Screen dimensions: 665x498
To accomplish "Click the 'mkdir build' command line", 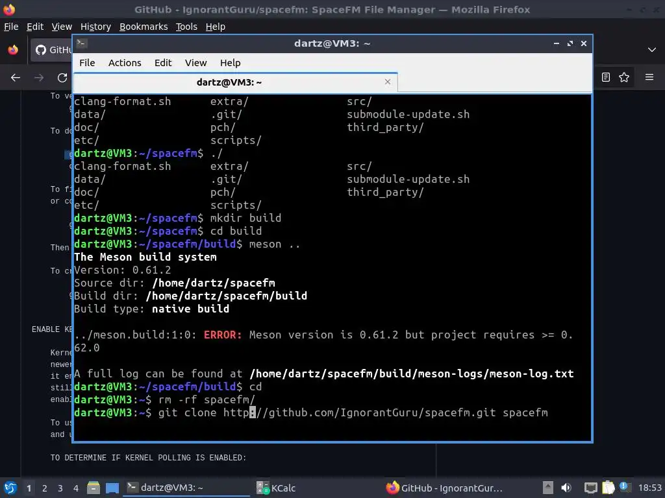I will click(245, 218).
